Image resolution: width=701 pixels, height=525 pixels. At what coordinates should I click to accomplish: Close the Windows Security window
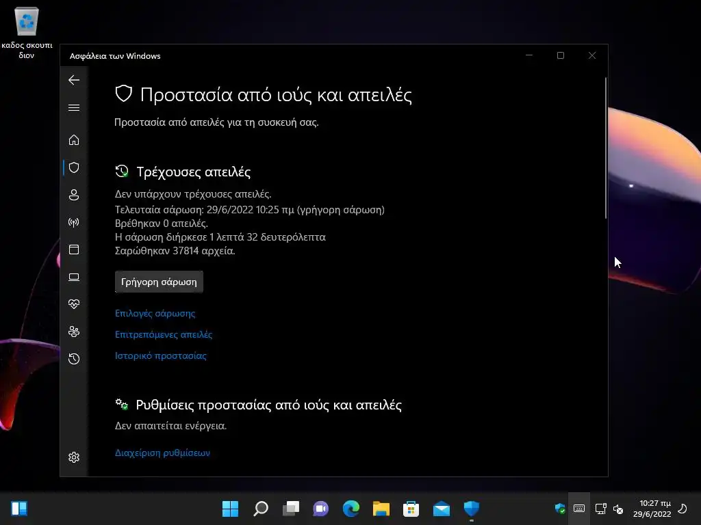click(x=592, y=55)
